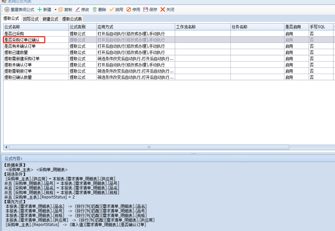
Task: Open the 提取公式串 tab
Action: pyautogui.click(x=72, y=19)
